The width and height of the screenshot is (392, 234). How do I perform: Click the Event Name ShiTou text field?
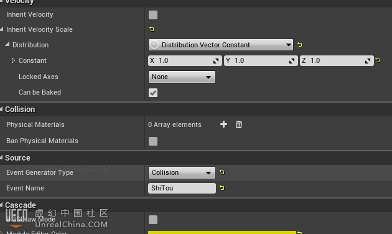182,188
